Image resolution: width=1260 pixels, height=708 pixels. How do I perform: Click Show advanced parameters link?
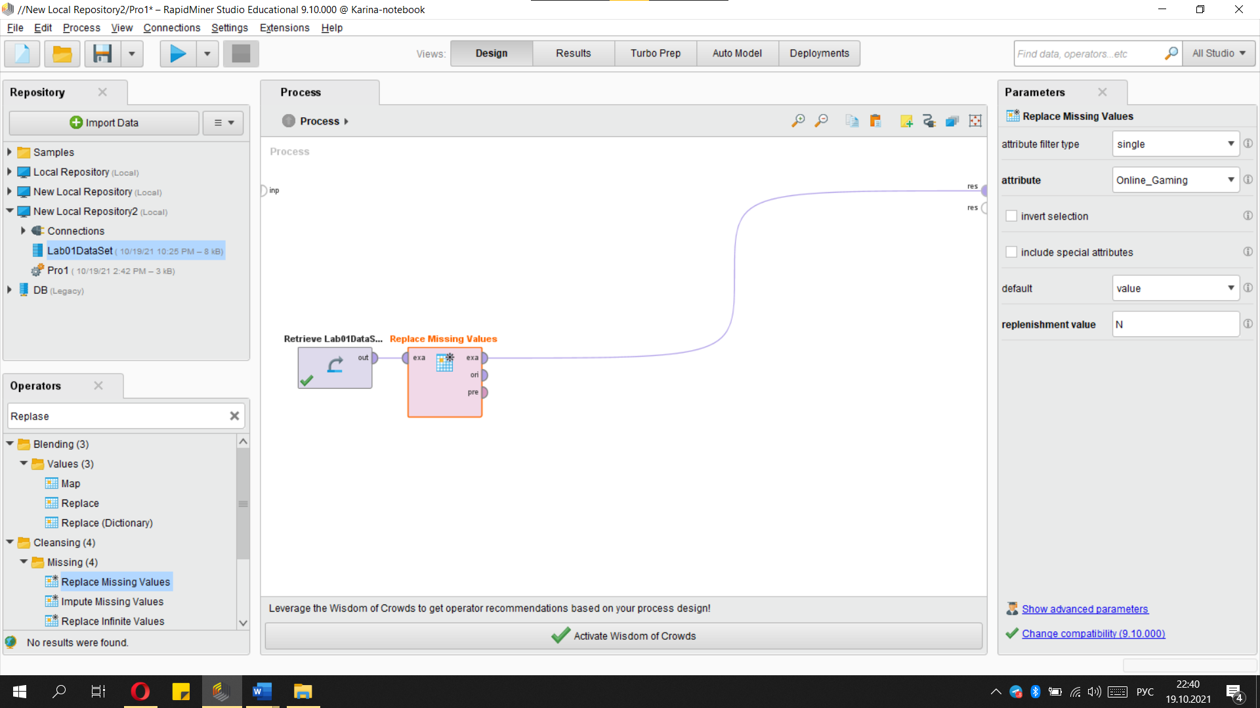click(x=1085, y=609)
